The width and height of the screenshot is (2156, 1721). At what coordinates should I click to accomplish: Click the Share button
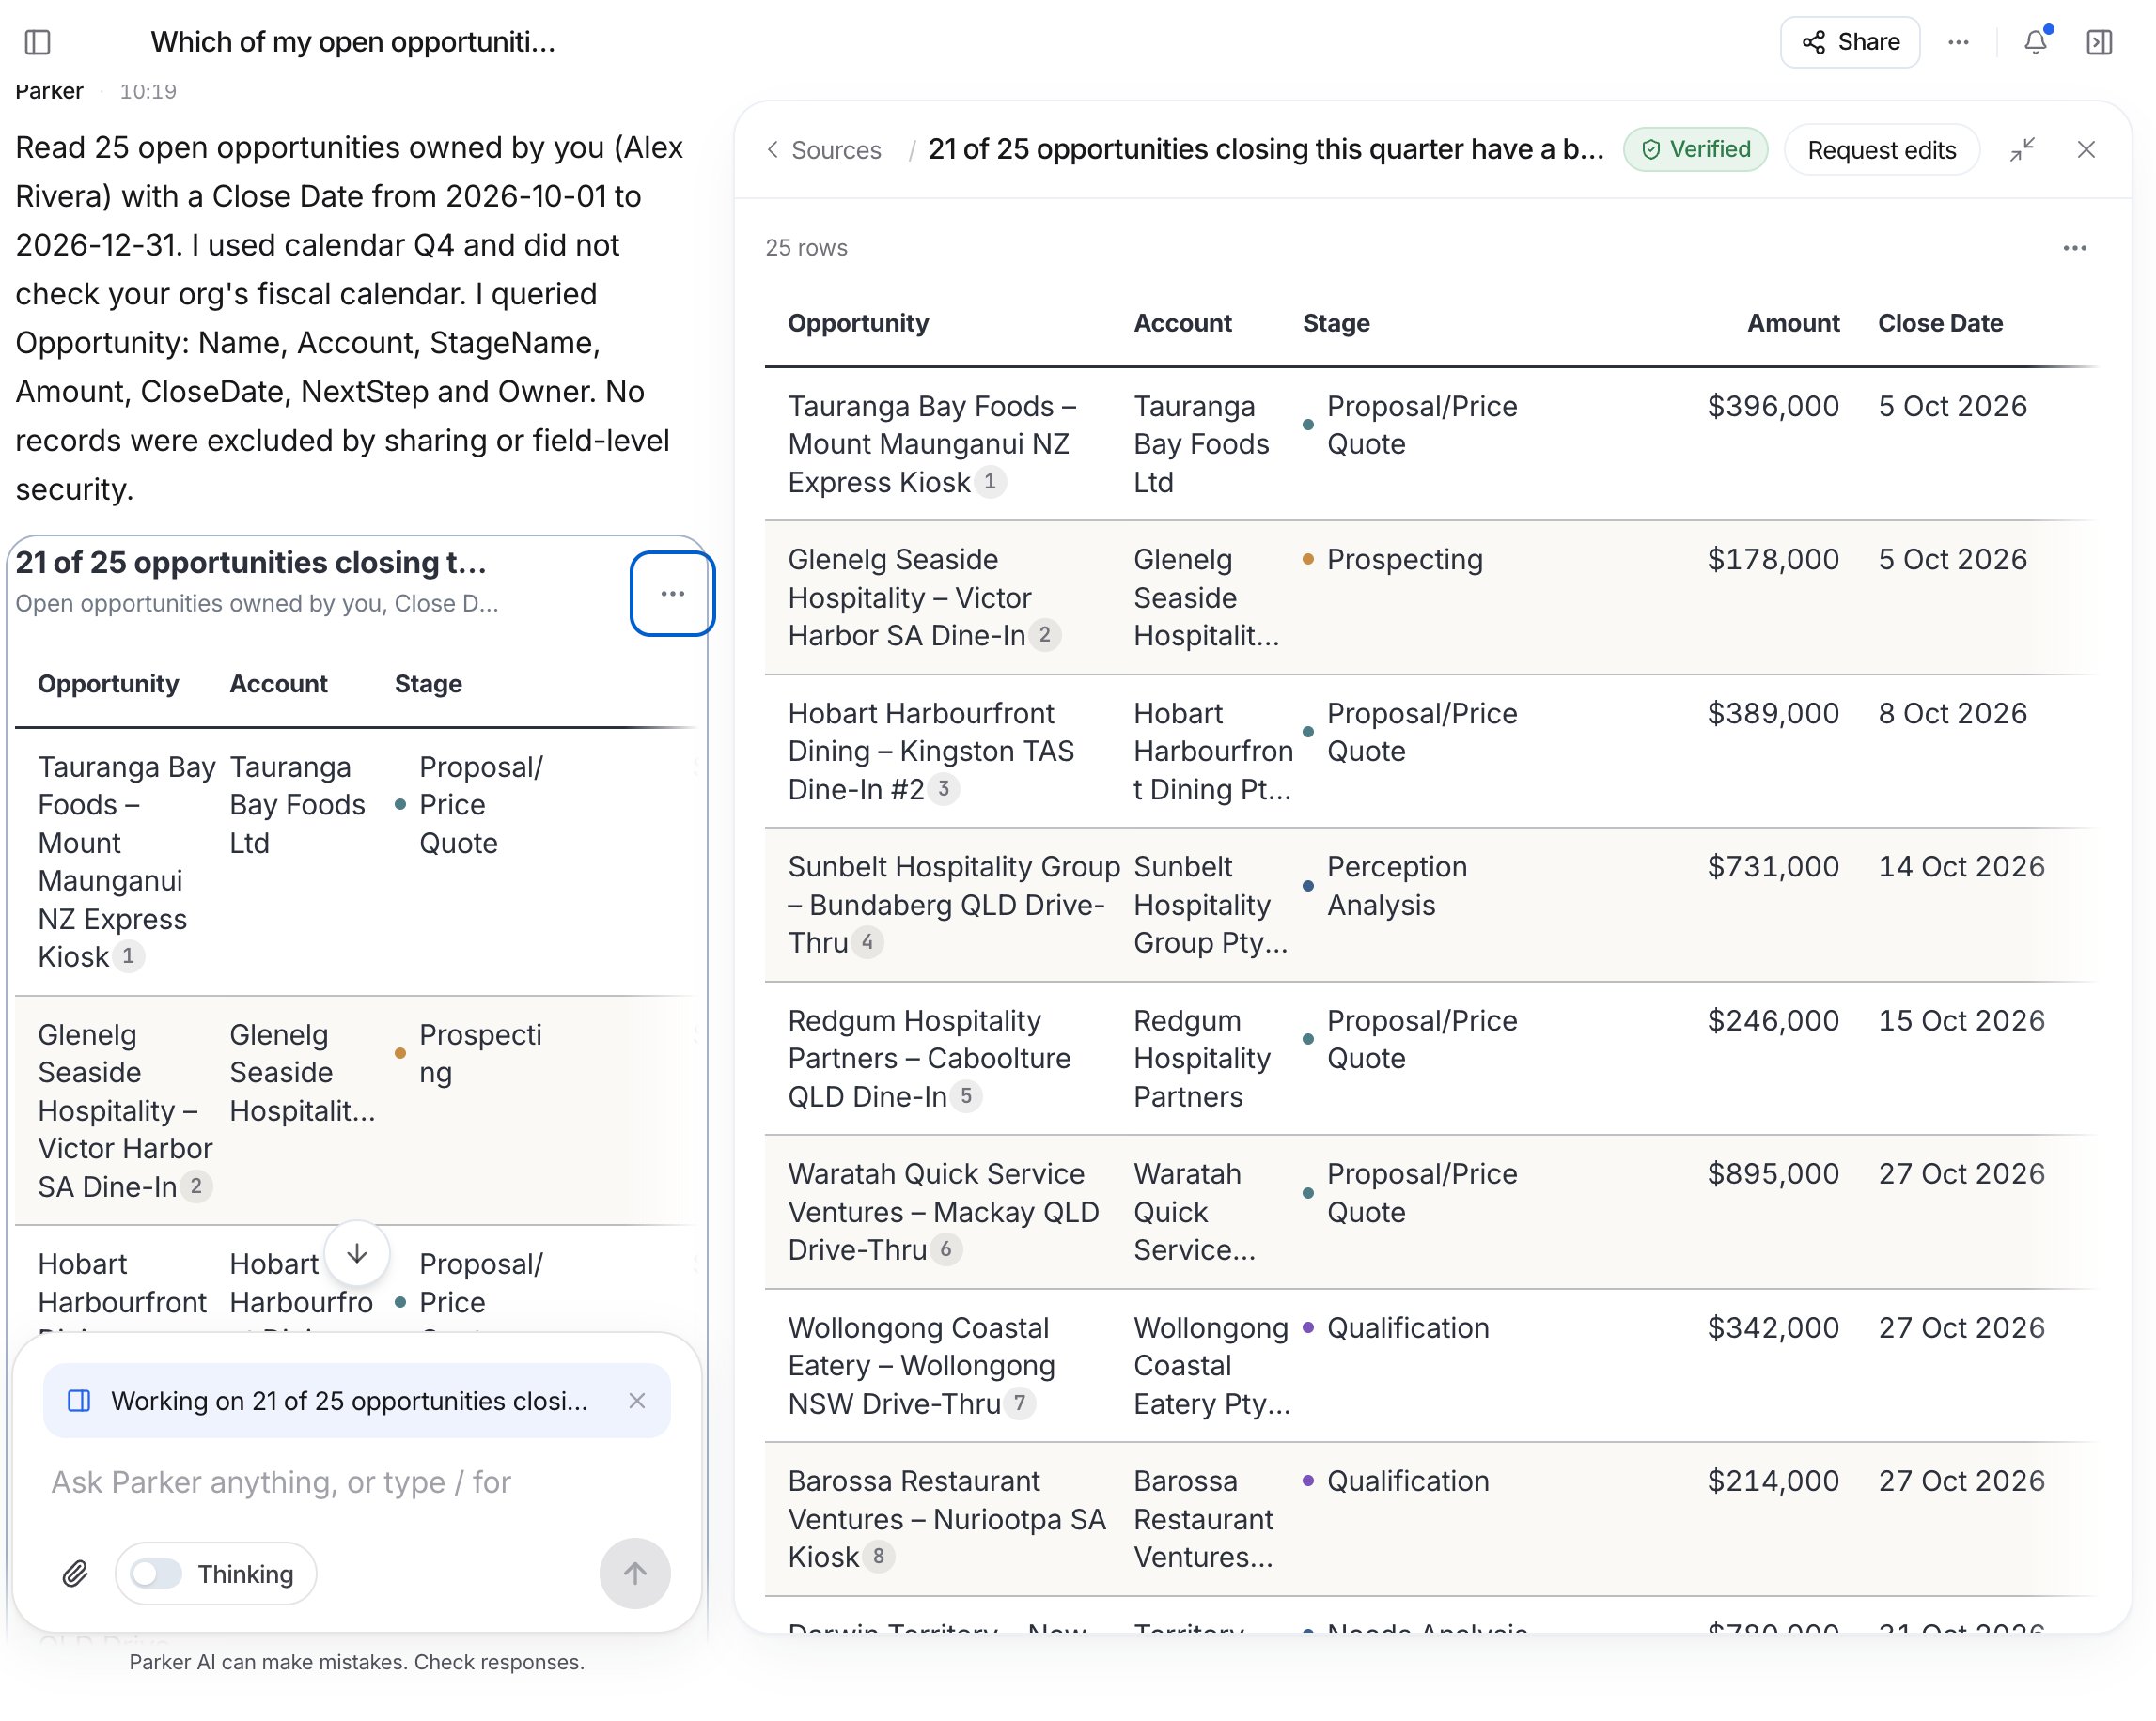point(1849,42)
